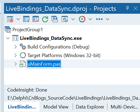The width and height of the screenshot is (140, 112).
Task: Switch to the Data Explorer tab
Action: (x=90, y=107)
